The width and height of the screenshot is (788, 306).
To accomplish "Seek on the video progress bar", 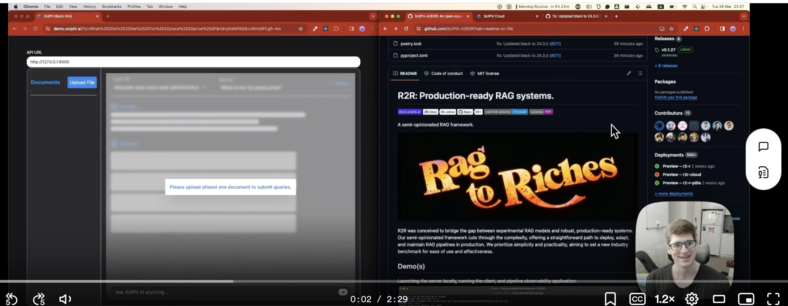I will point(394,281).
